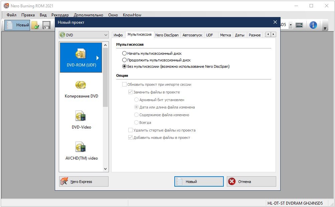Click the Новый button in dialog

[199, 182]
